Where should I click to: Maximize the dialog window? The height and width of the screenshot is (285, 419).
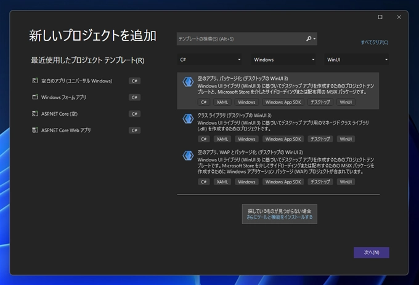pos(380,17)
